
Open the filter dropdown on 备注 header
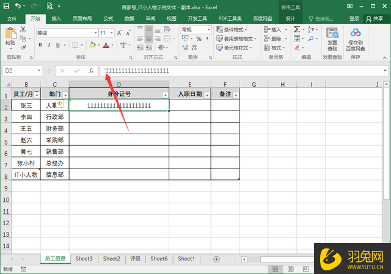(x=236, y=95)
